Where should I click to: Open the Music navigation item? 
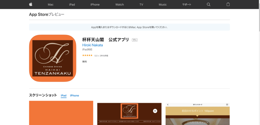[163, 5]
